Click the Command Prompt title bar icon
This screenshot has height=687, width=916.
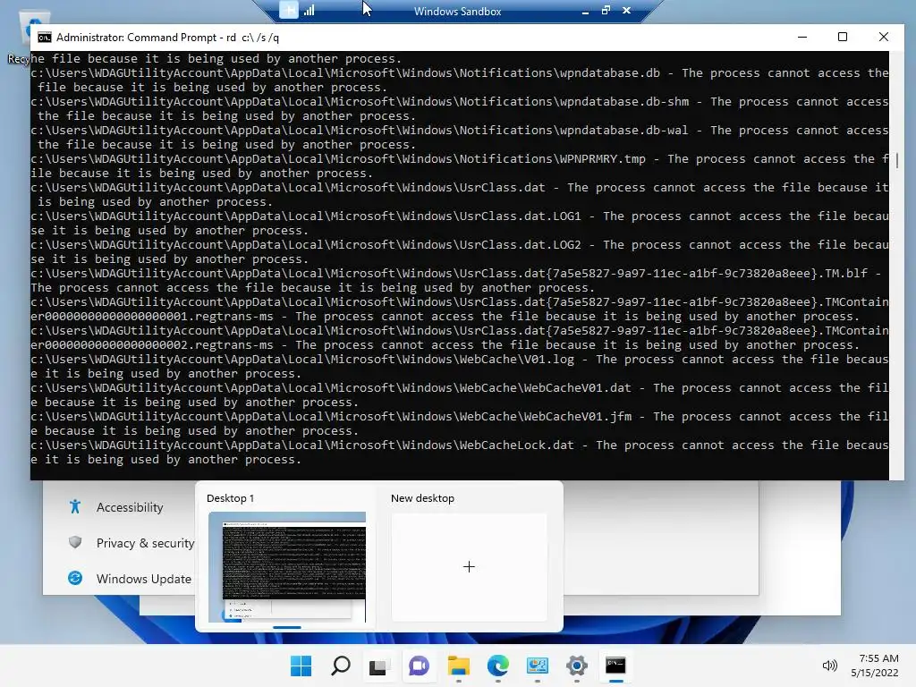click(45, 38)
